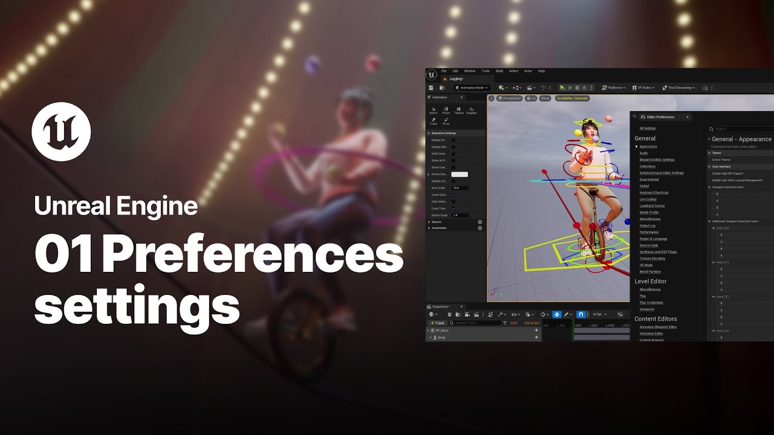Click the Track button in Sequencer
The image size is (774, 435).
[437, 323]
